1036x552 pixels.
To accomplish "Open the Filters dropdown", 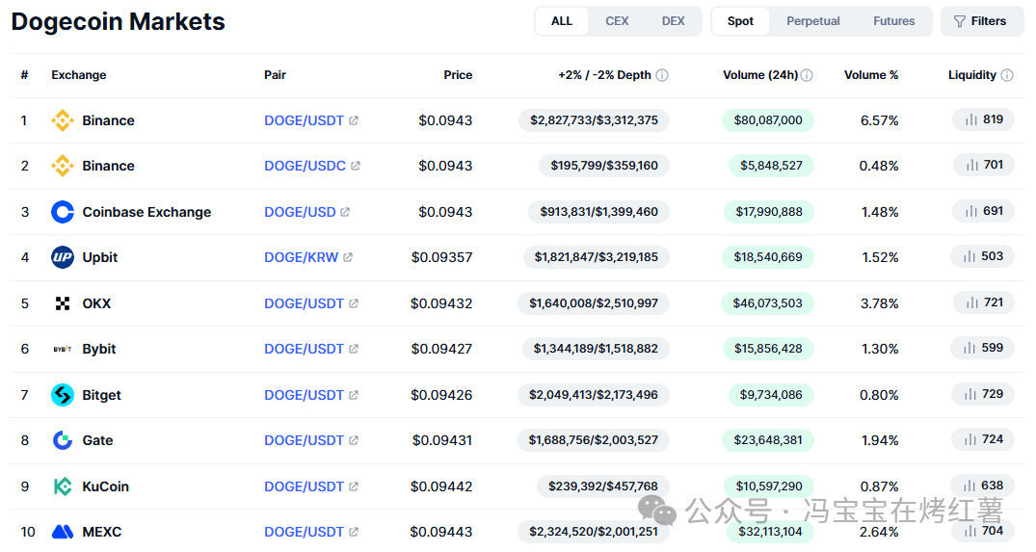I will click(x=980, y=21).
